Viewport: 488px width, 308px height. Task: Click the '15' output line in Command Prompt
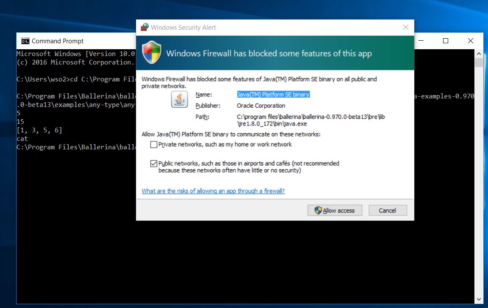click(x=20, y=122)
